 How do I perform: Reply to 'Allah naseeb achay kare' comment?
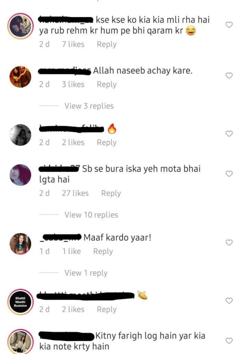107,84
